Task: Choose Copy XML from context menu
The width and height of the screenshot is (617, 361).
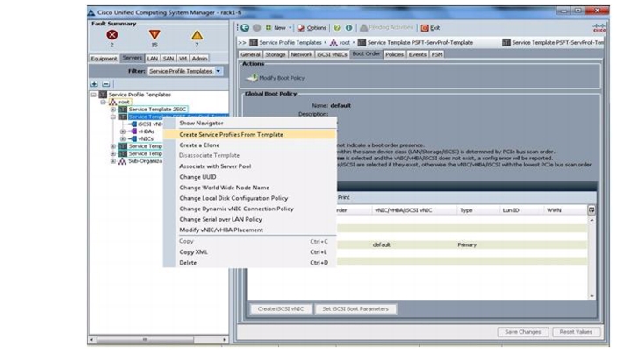Action: click(x=193, y=251)
